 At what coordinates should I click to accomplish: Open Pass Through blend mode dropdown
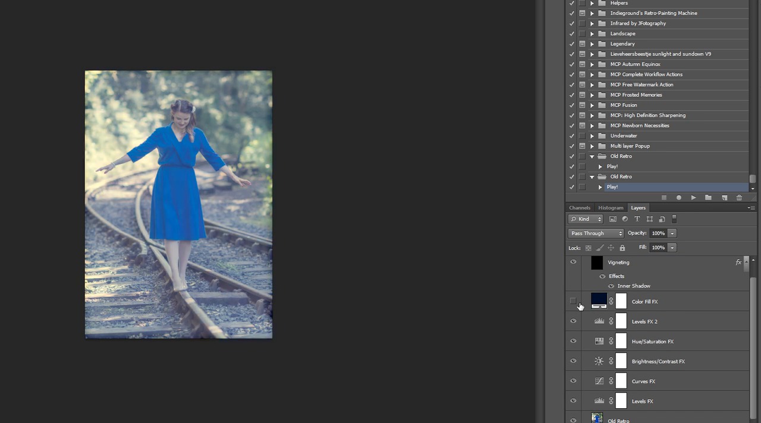[596, 233]
